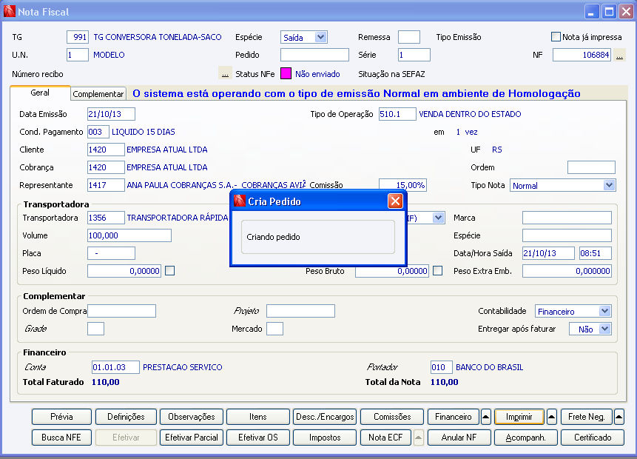Close the Cria Pedido dialog
Screen dimensions: 637x459
click(395, 201)
